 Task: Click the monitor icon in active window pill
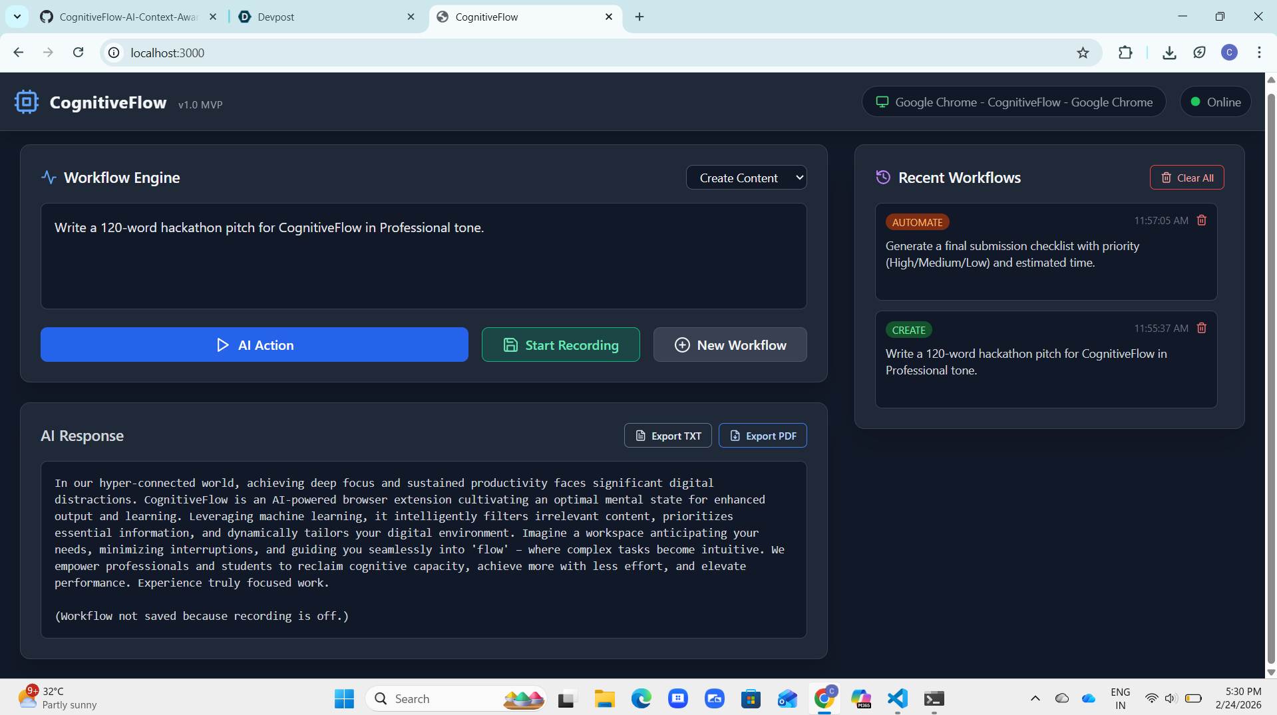882,102
